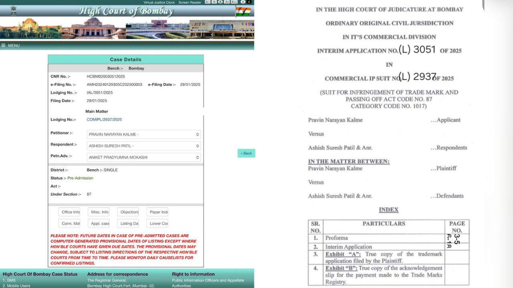Select the white standard contrast A icon
Image resolution: width=513 pixels, height=288 pixels.
pos(243,2)
